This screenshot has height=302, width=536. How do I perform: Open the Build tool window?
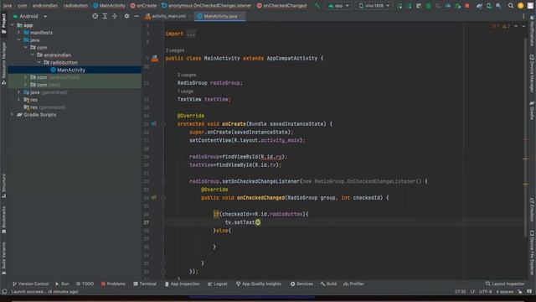328,284
